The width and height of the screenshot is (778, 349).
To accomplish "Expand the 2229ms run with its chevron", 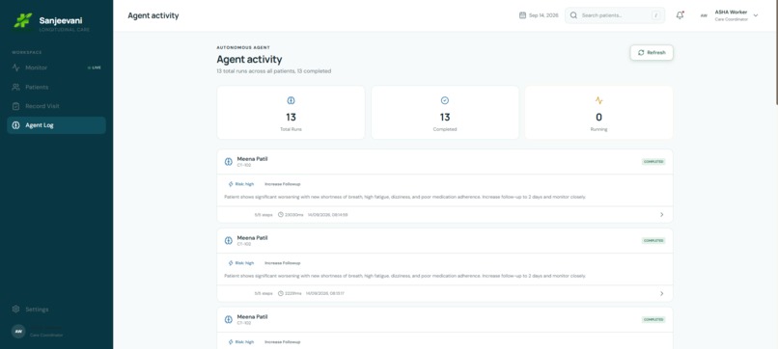I will [x=661, y=293].
